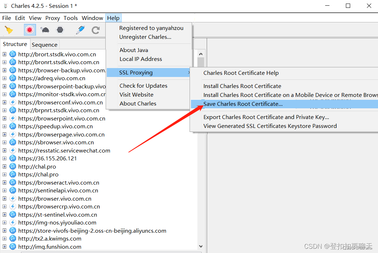Click globe icon of https://browseract.vivo.com.cn
Screen dimensions: 378x253
point(12,182)
